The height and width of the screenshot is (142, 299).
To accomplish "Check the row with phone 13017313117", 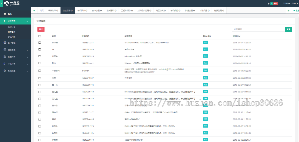I will pyautogui.click(x=40, y=112).
